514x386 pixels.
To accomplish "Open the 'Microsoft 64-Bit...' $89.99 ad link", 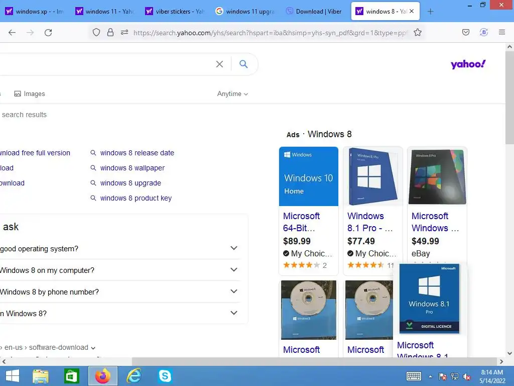I will 301,222.
